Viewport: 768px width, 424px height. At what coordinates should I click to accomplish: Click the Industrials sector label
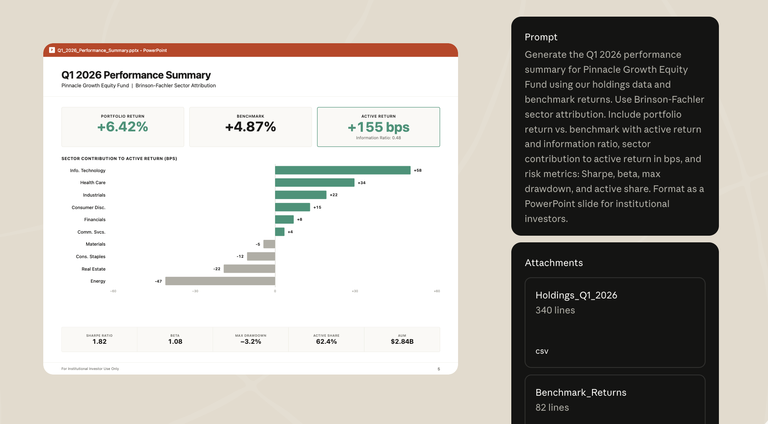(94, 195)
